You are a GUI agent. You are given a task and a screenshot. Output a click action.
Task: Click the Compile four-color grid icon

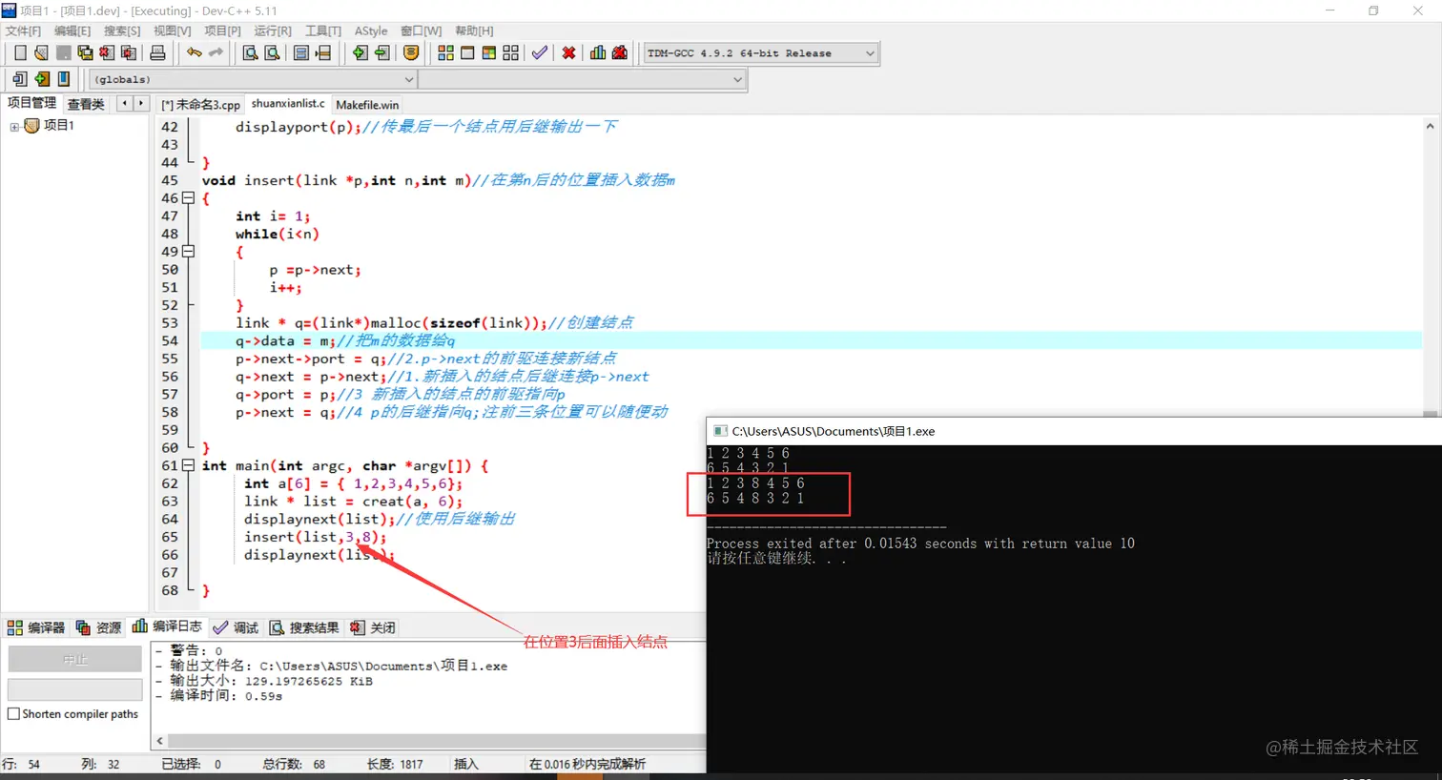coord(445,53)
